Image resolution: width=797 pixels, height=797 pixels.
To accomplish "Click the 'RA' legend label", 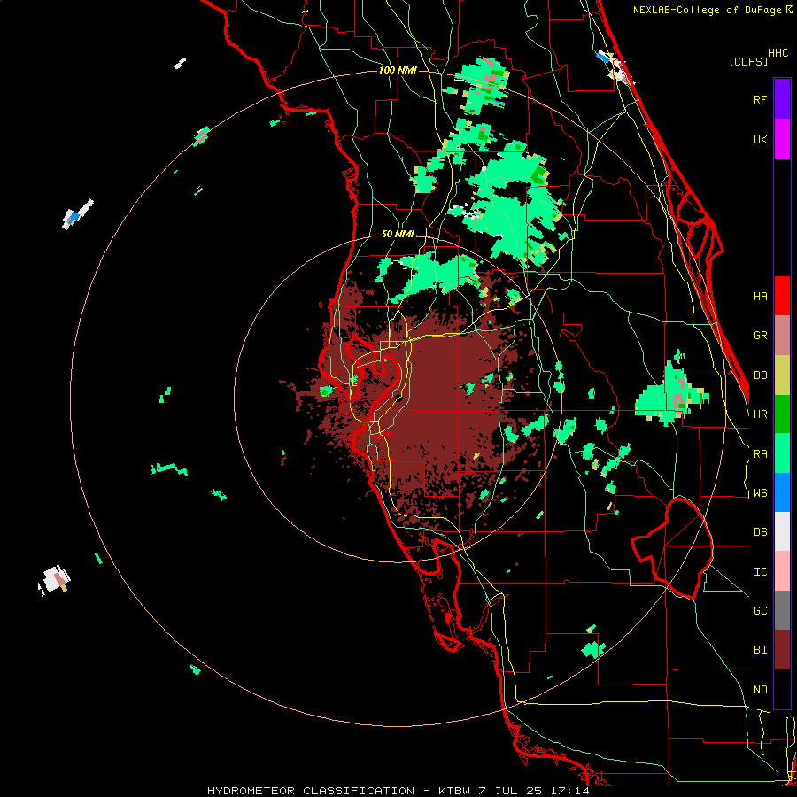I will coord(760,454).
